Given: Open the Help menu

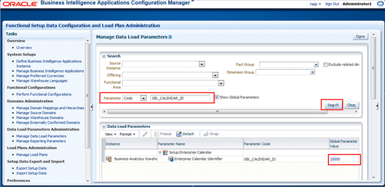Looking at the screenshot, I should click(315, 4).
